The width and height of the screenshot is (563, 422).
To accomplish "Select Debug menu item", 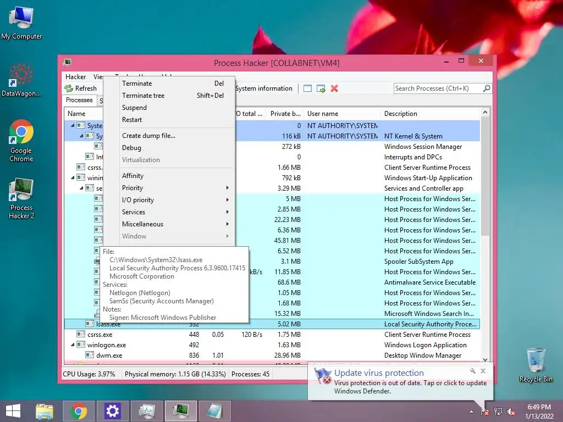I will pos(175,147).
